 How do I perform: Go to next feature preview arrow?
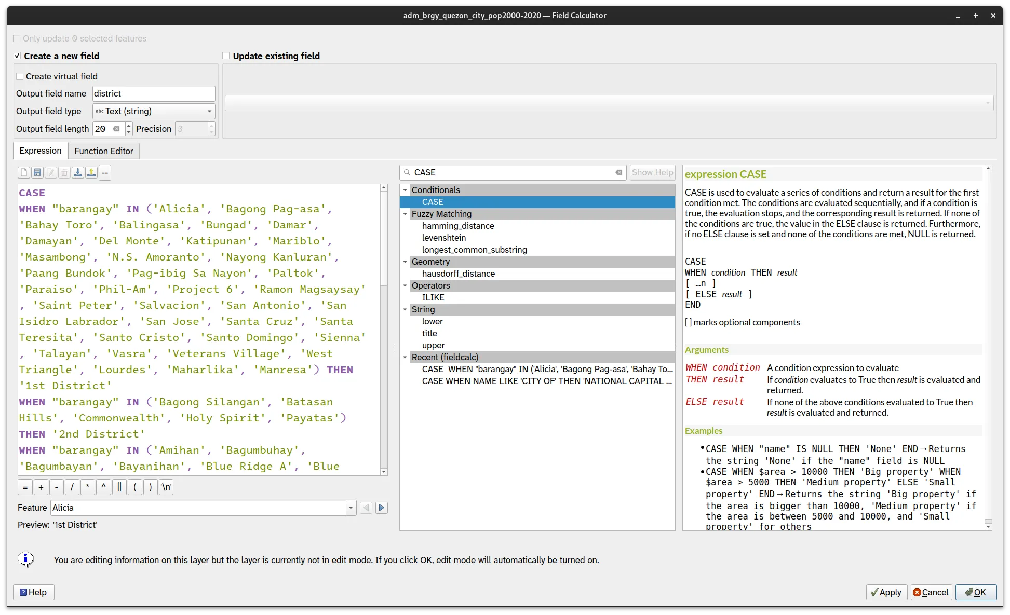point(382,508)
